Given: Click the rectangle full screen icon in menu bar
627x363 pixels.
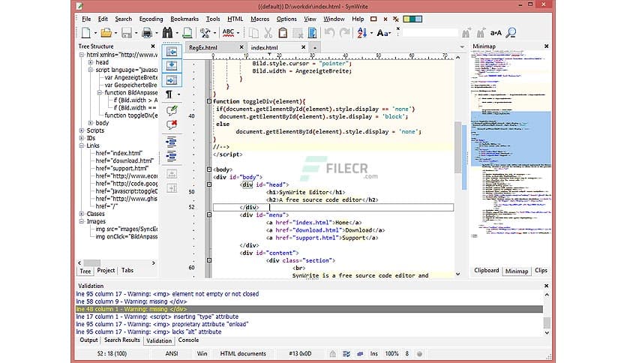Looking at the screenshot, I should (373, 19).
